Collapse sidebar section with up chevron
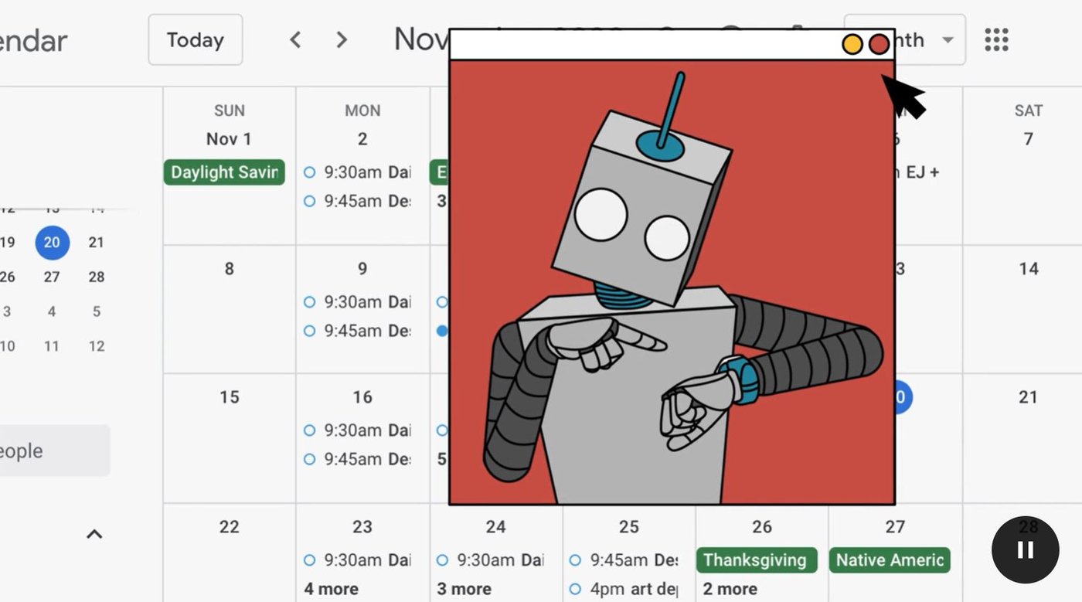Image resolution: width=1082 pixels, height=602 pixels. [94, 534]
